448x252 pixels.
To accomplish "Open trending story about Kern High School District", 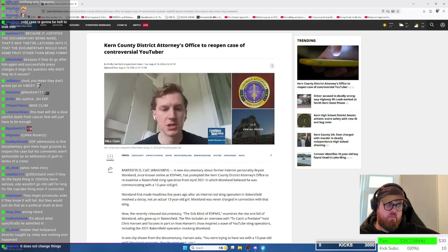I will [x=335, y=119].
